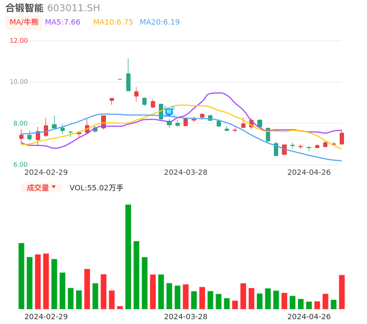
Task: Click the 603011.SH stock code
Action: [73, 8]
